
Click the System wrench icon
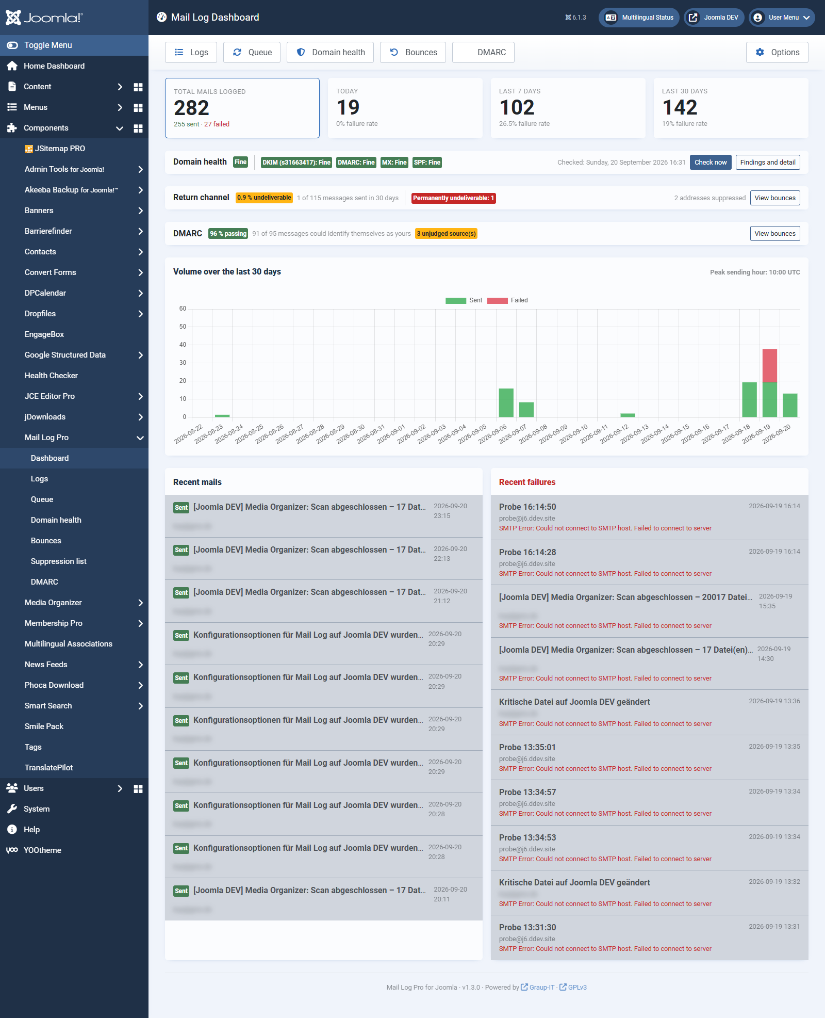coord(12,809)
